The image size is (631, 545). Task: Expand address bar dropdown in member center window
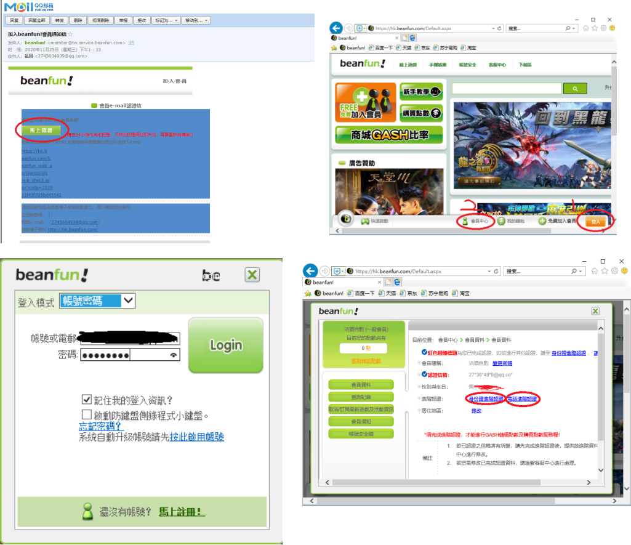pos(489,272)
